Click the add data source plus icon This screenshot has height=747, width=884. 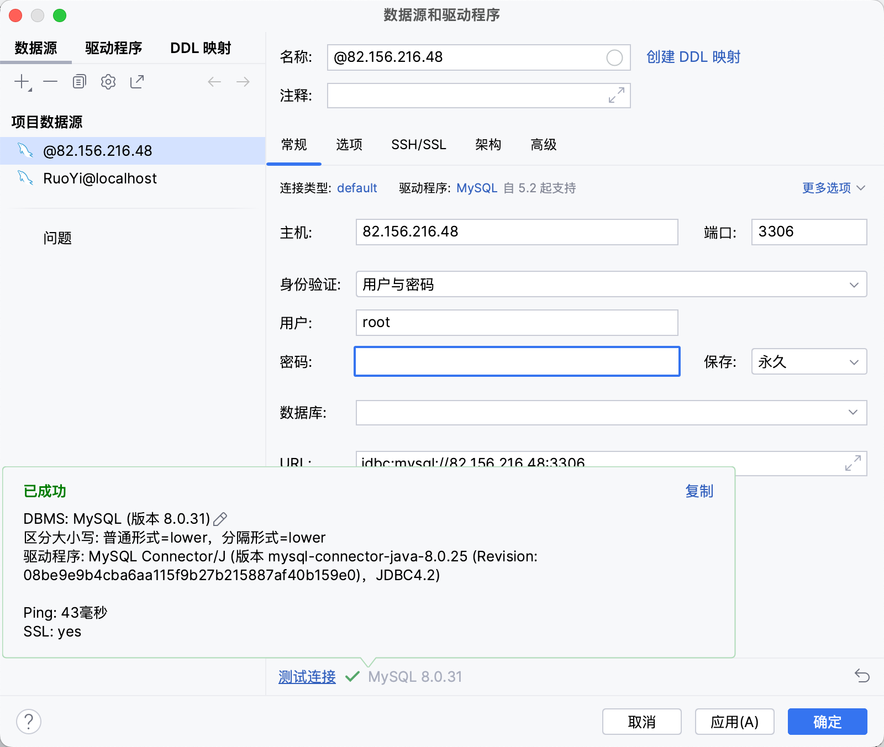coord(22,82)
